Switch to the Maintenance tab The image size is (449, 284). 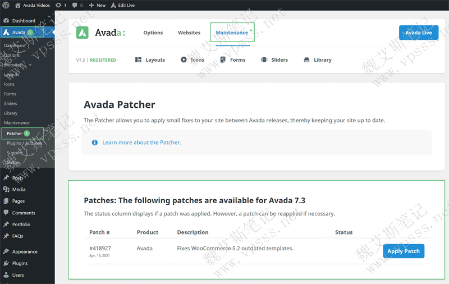(x=232, y=33)
